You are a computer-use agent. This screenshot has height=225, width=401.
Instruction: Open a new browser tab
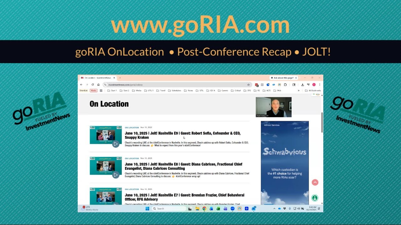[120, 78]
